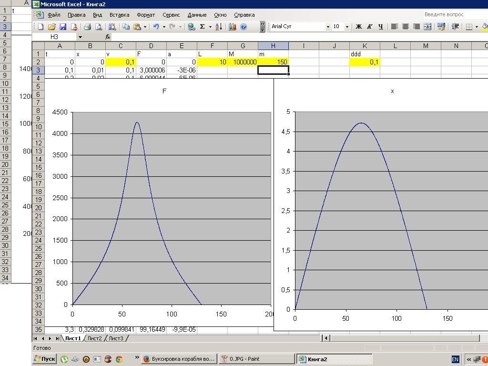Toggle italic formatting (К)
The width and height of the screenshot is (488, 366).
[369, 27]
